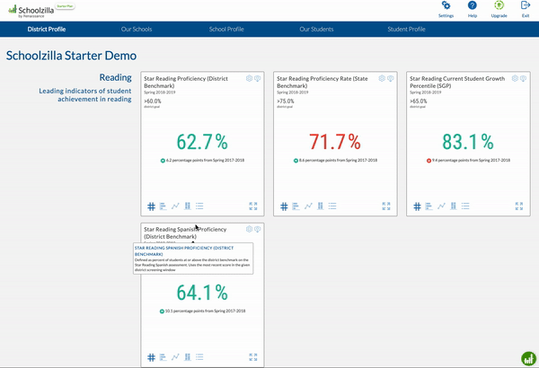Show column comparison on District Benchmark Proficiency card
Viewport: 539px width, 368px height.
(x=188, y=206)
